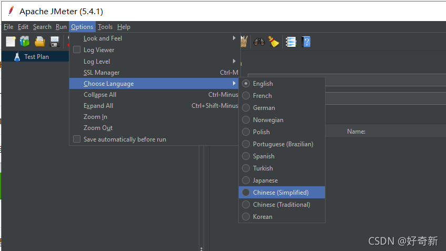Click Zoom In menu entry
The width and height of the screenshot is (446, 251).
[154, 117]
